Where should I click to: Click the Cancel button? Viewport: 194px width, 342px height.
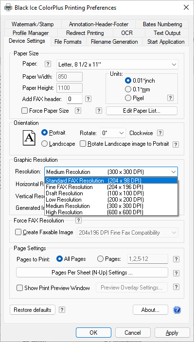[x=133, y=332]
